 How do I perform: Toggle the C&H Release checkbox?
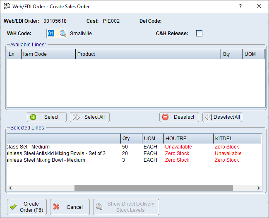pyautogui.click(x=199, y=34)
